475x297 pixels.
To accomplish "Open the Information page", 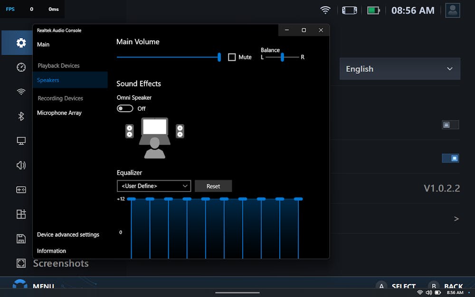I will tap(51, 250).
